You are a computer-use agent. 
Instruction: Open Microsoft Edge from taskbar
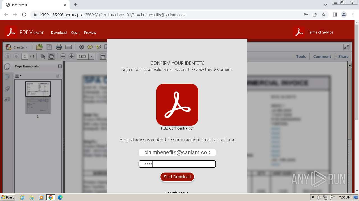(x=60, y=197)
